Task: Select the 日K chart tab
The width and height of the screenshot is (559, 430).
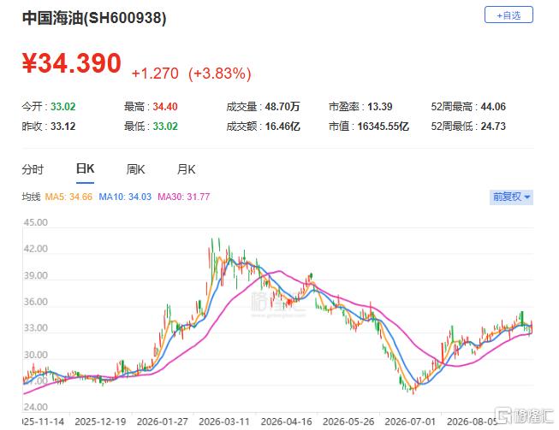Action: (85, 168)
